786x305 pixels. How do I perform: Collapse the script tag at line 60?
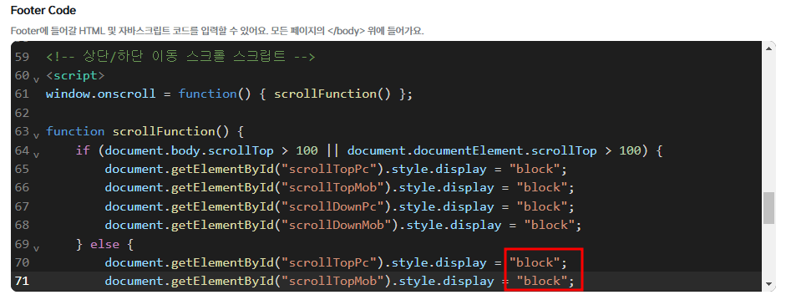coord(36,79)
